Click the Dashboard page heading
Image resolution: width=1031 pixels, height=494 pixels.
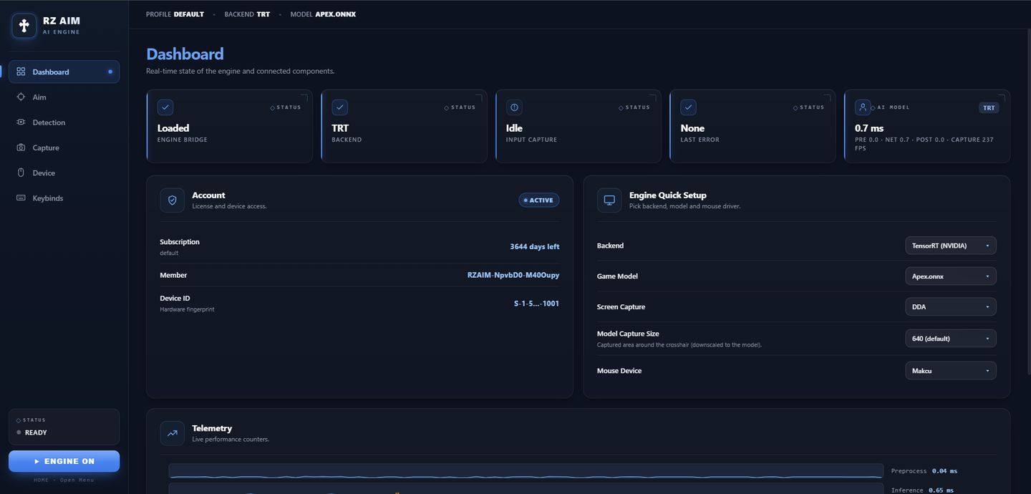click(x=185, y=54)
